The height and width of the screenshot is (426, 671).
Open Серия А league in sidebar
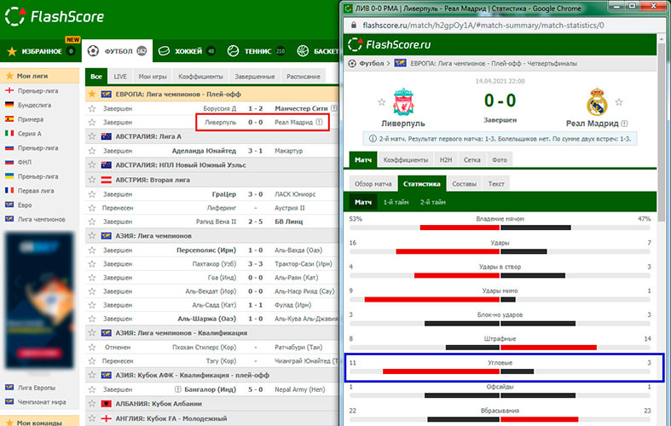[x=30, y=134]
